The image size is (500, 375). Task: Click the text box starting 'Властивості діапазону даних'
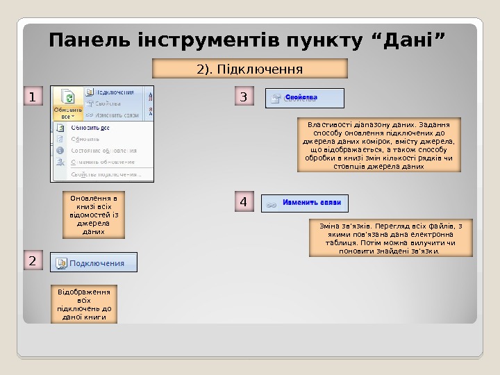point(379,144)
